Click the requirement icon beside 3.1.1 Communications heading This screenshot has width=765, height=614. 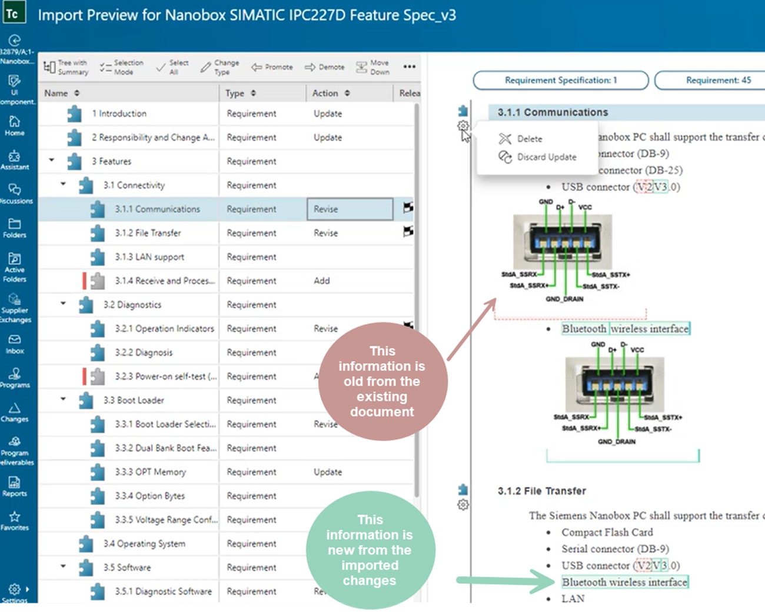pos(463,111)
